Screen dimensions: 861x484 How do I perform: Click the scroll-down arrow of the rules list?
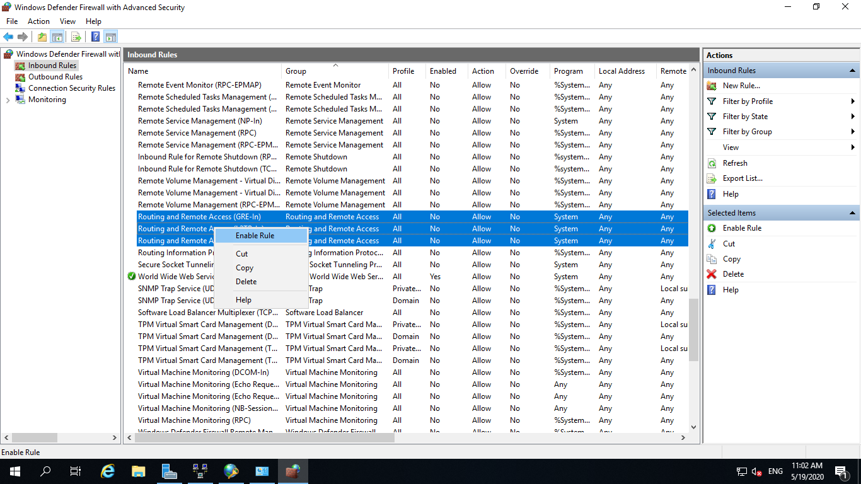pos(694,427)
